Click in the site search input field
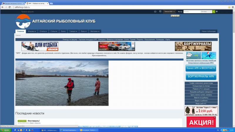The height and width of the screenshot is (132, 235). [192, 11]
